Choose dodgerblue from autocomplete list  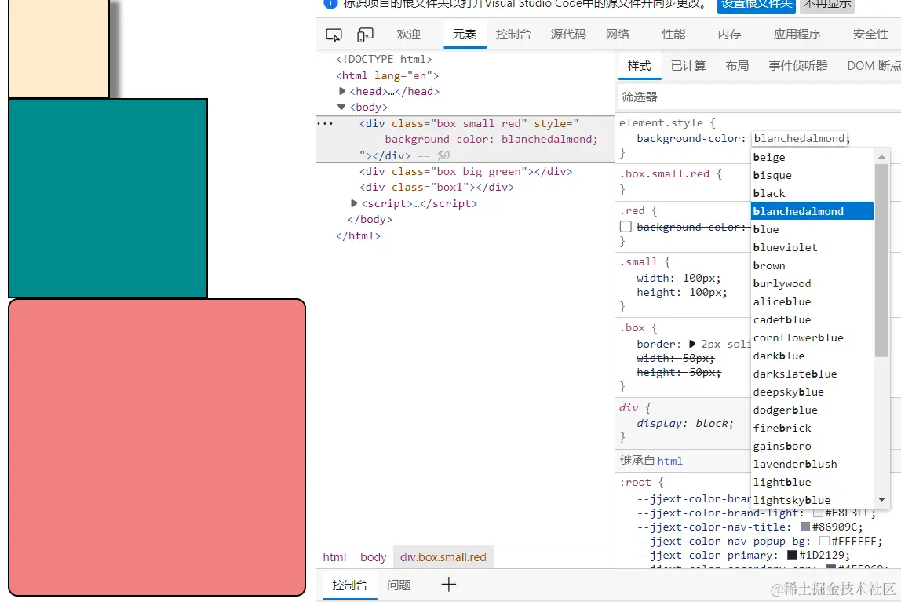[x=812, y=410]
